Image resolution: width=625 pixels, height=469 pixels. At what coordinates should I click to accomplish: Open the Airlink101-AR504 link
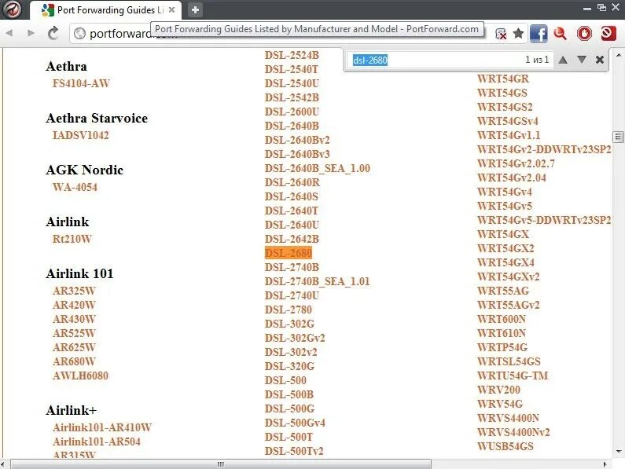(x=97, y=442)
